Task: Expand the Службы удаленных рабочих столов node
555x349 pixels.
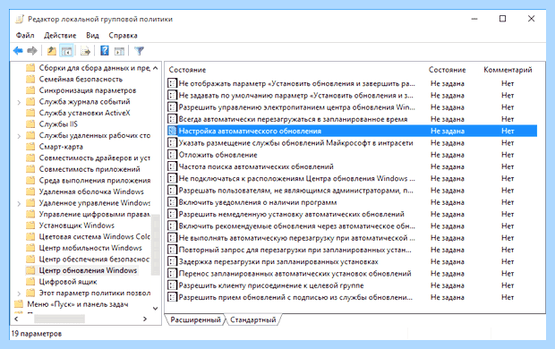Action: coord(19,136)
